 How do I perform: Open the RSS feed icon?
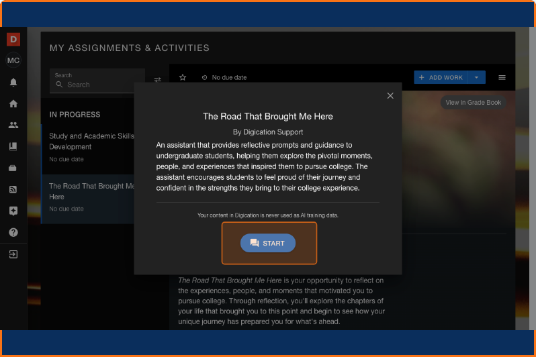pos(13,190)
